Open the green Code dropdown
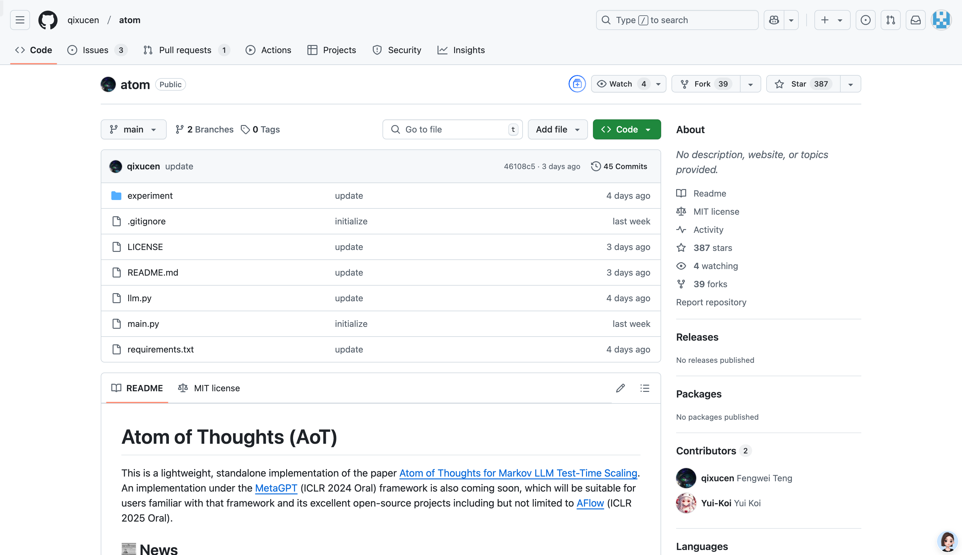The image size is (962, 555). tap(626, 129)
